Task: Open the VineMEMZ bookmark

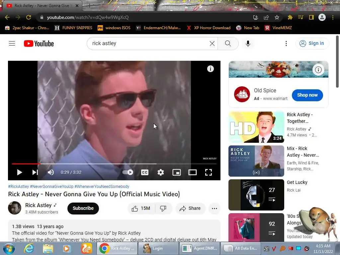Action: (x=279, y=28)
